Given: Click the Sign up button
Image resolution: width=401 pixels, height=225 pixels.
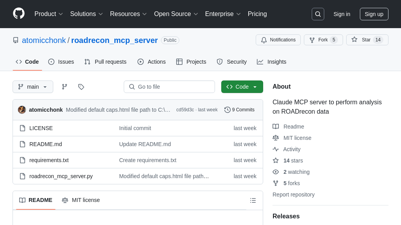Looking at the screenshot, I should point(374,14).
